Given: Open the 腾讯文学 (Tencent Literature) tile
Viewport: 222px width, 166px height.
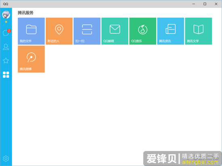Looking at the screenshot, I should pos(199,31).
